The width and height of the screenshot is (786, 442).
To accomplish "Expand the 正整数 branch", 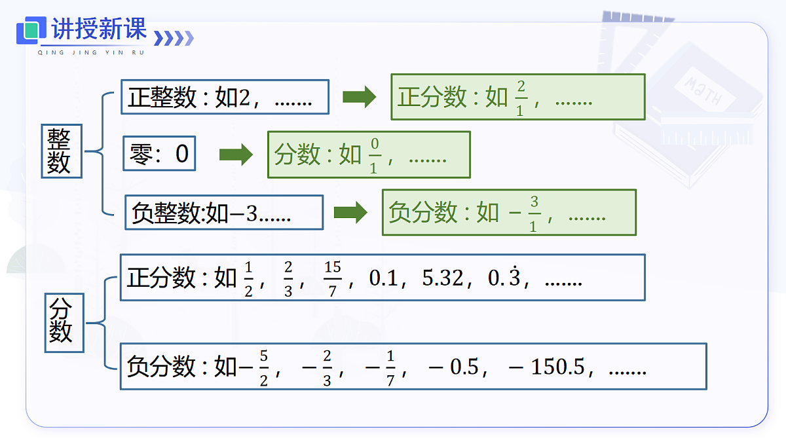I will pos(225,97).
